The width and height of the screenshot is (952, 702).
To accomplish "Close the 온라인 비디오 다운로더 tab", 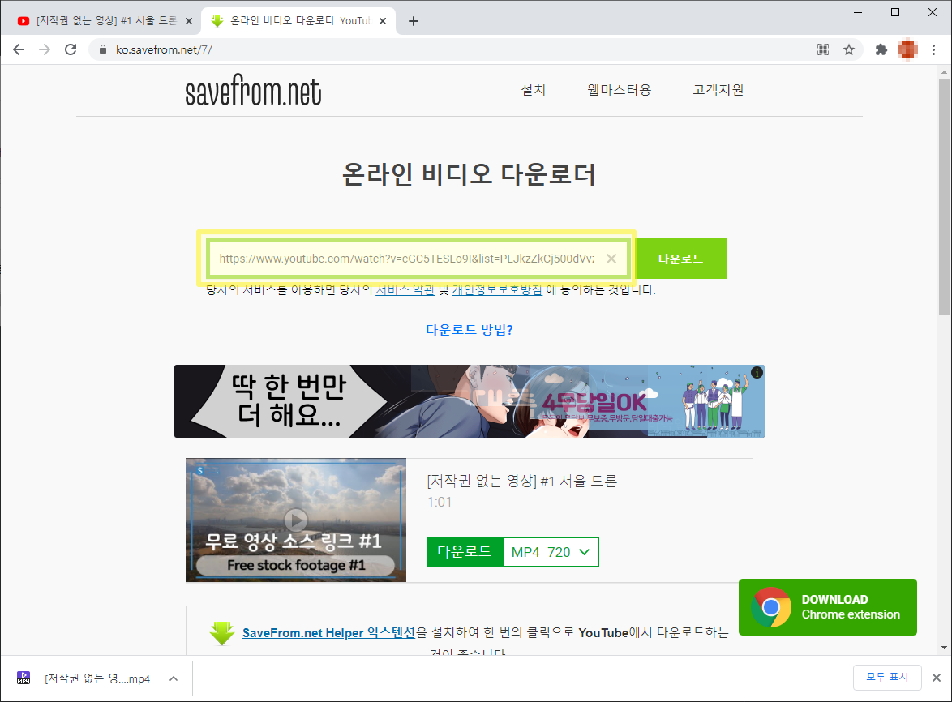I will (383, 21).
